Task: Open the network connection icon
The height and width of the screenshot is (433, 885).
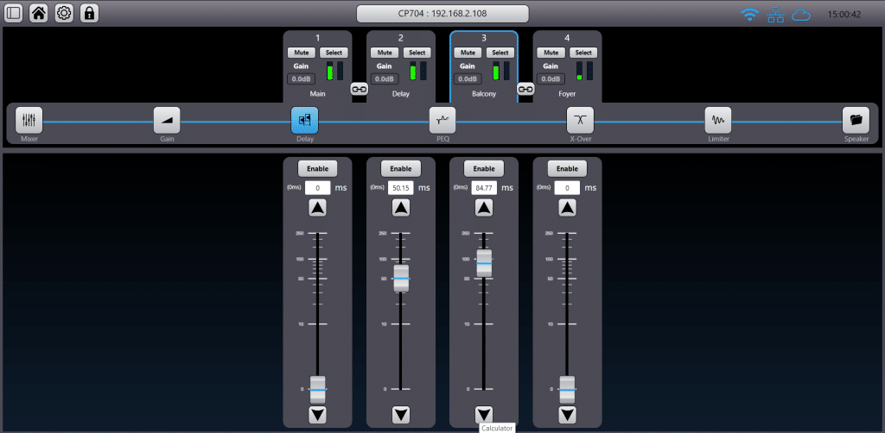Action: click(775, 15)
